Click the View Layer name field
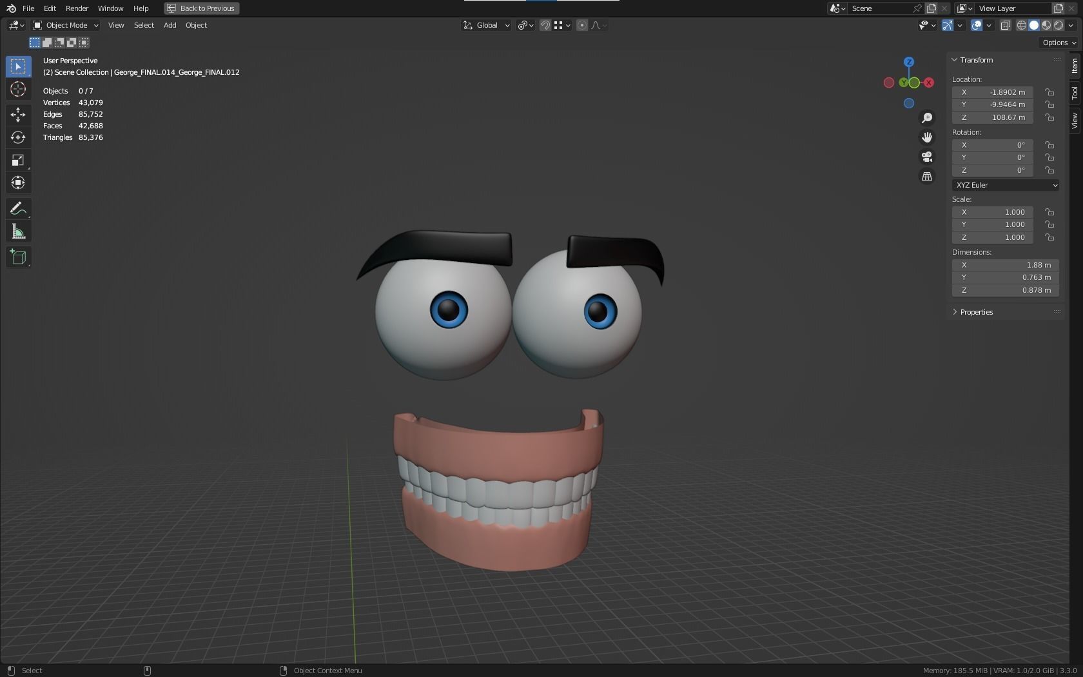Viewport: 1083px width, 677px height. click(x=1013, y=8)
